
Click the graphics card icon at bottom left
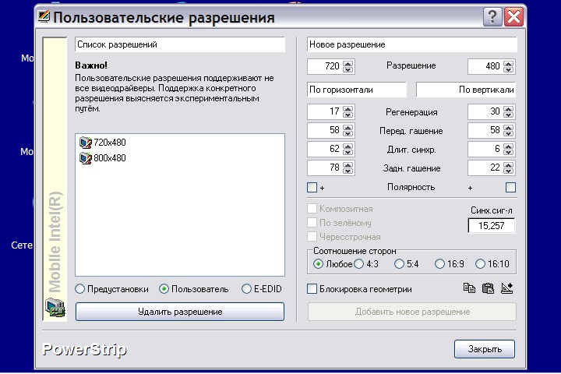tap(55, 311)
